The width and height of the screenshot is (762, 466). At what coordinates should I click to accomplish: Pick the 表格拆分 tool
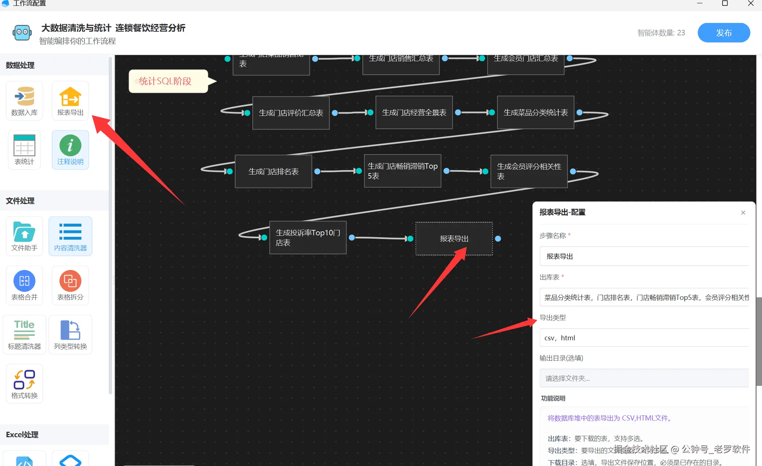coord(70,285)
